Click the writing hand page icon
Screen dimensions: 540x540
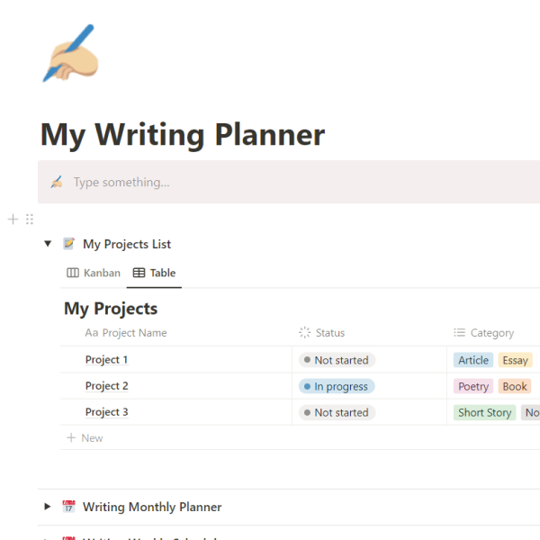click(x=68, y=53)
